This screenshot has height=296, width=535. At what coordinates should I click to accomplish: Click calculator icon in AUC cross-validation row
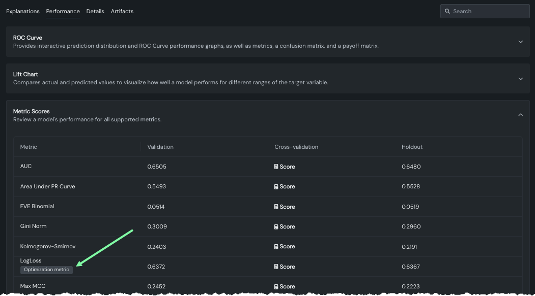click(276, 167)
